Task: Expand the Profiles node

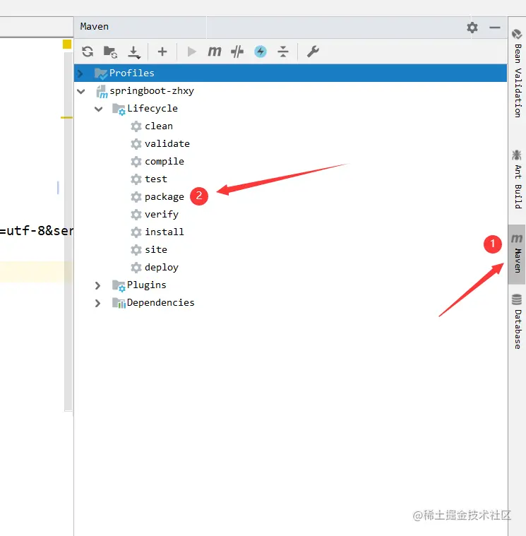Action: coord(80,73)
